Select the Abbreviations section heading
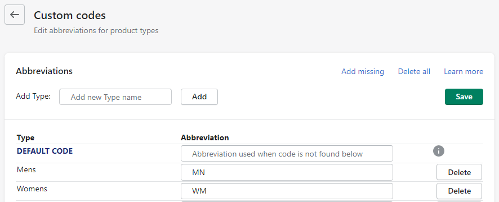The width and height of the screenshot is (499, 202). [44, 71]
